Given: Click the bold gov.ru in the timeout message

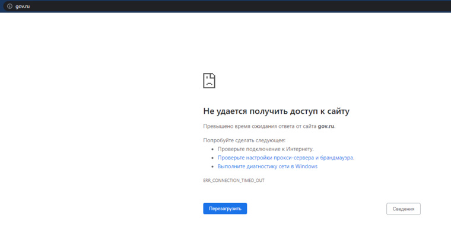Looking at the screenshot, I should point(326,126).
